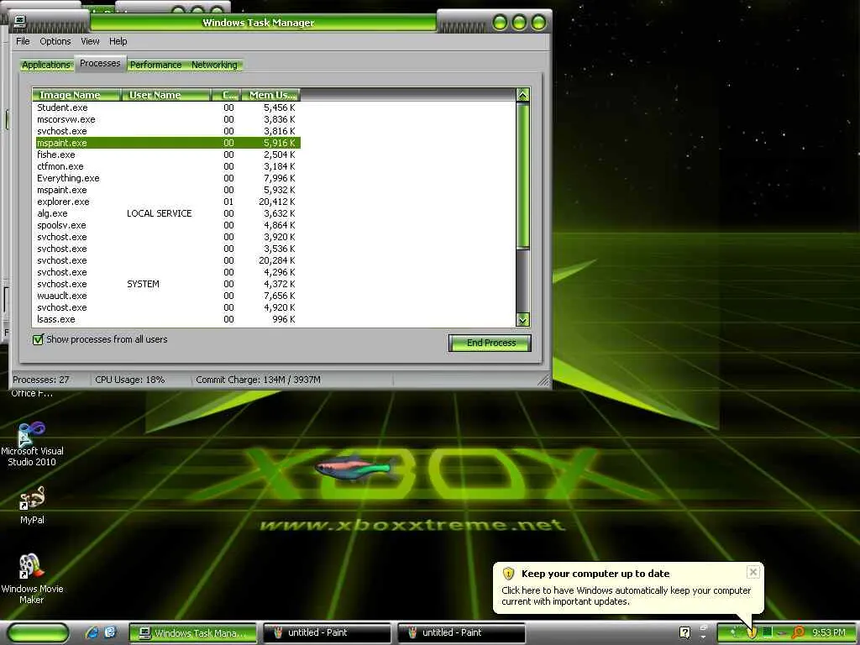Select the alg.exe process
Screen dimensions: 860x645
click(167, 213)
